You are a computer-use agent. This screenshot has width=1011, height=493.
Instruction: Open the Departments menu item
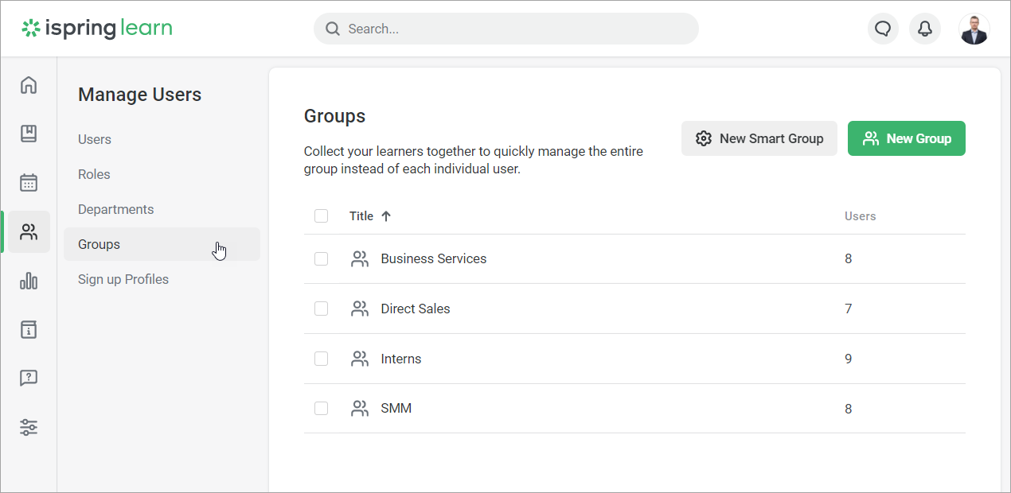tap(116, 209)
